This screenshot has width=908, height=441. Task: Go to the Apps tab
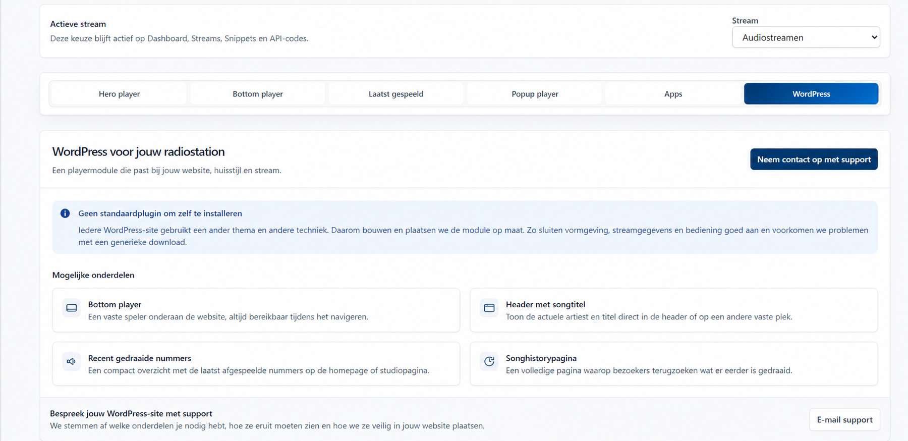[x=673, y=94]
